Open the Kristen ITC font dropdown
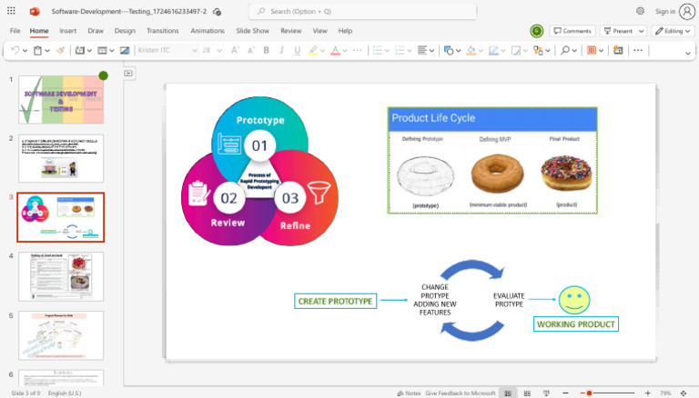 coord(165,51)
